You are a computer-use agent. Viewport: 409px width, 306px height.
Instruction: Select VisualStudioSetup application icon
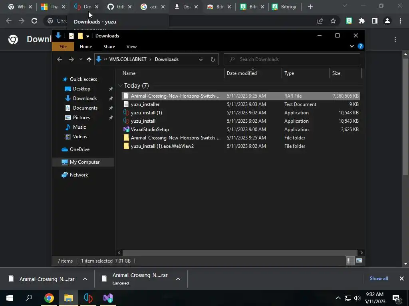pyautogui.click(x=126, y=129)
